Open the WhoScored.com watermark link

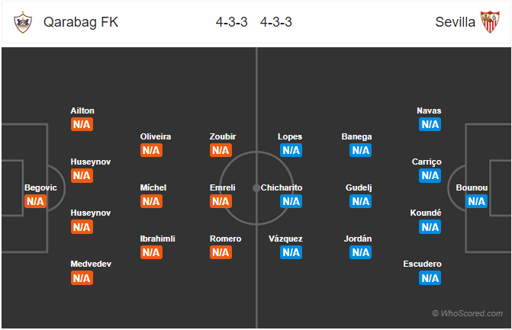click(x=467, y=313)
